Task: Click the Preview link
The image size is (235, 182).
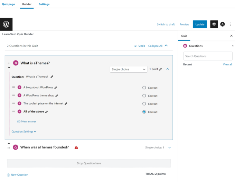Action: (184, 24)
